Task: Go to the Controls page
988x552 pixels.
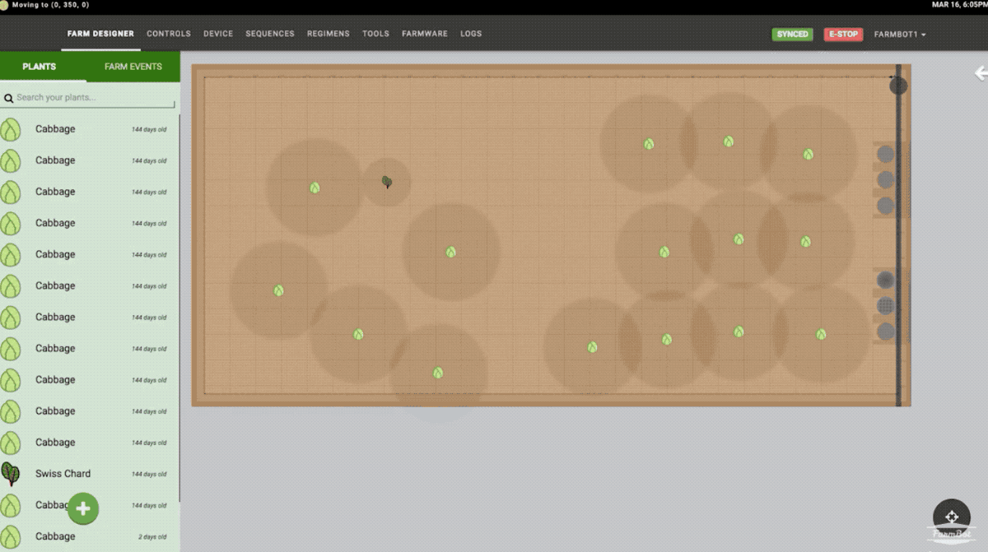Action: point(169,34)
